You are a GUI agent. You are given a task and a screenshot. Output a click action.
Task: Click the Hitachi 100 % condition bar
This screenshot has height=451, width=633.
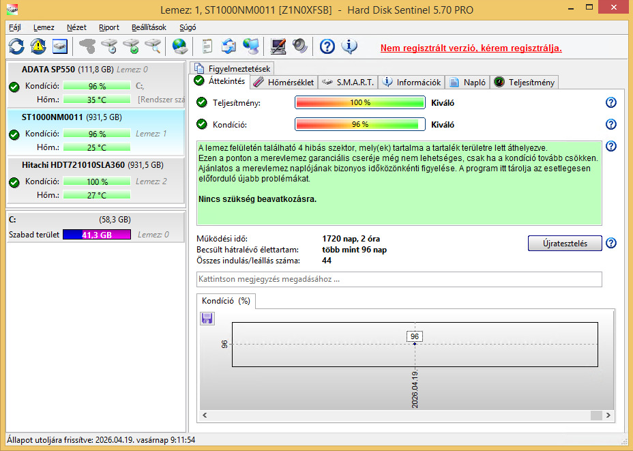[x=97, y=181]
